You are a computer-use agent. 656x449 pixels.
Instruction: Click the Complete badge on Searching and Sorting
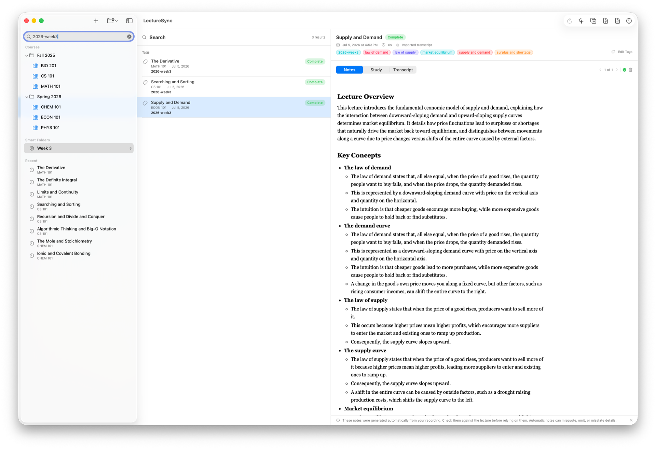315,82
